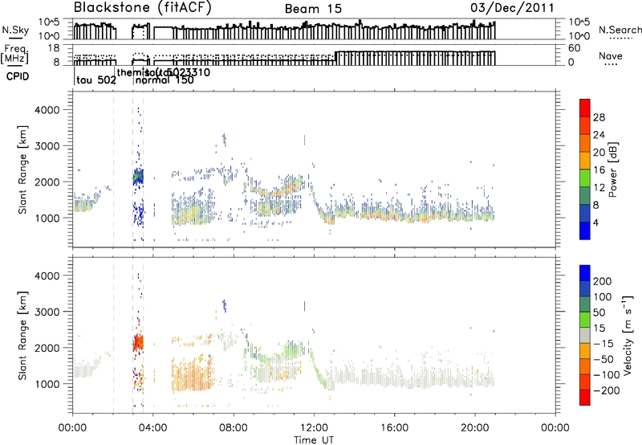This screenshot has width=642, height=445.
Task: Click the '60' tick next to Nave
Action: pos(575,48)
